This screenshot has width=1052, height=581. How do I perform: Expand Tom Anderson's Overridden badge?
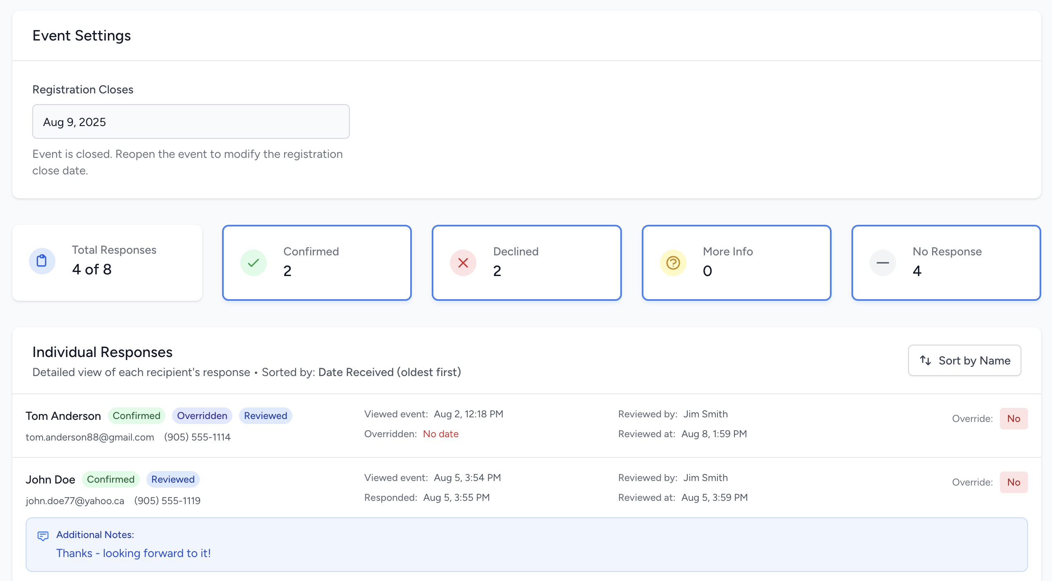coord(202,415)
